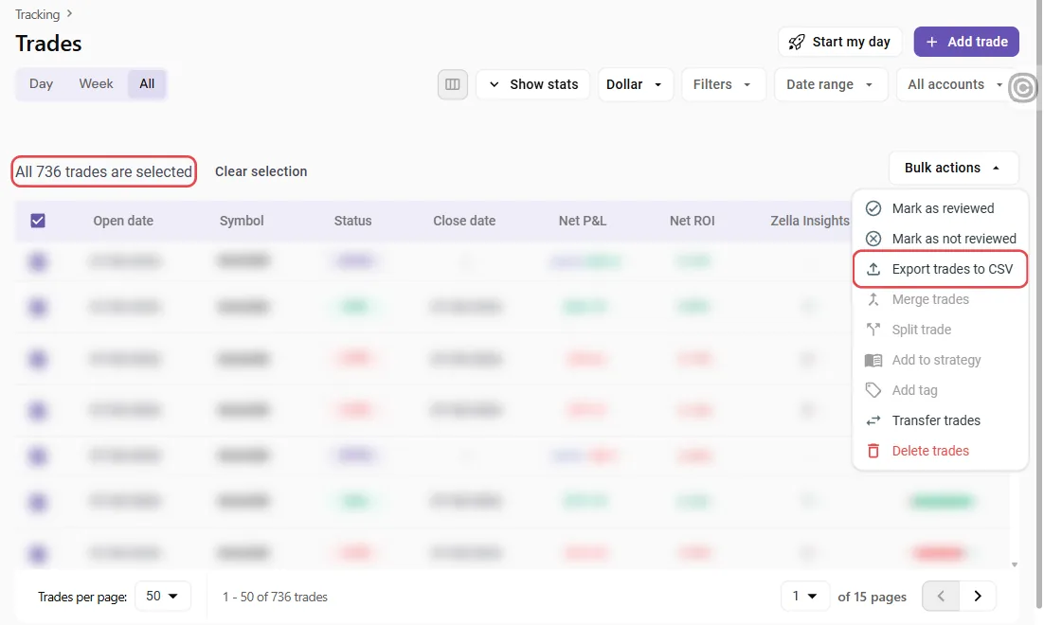Sort by Net P&L column header
This screenshot has height=625, width=1044.
(583, 221)
